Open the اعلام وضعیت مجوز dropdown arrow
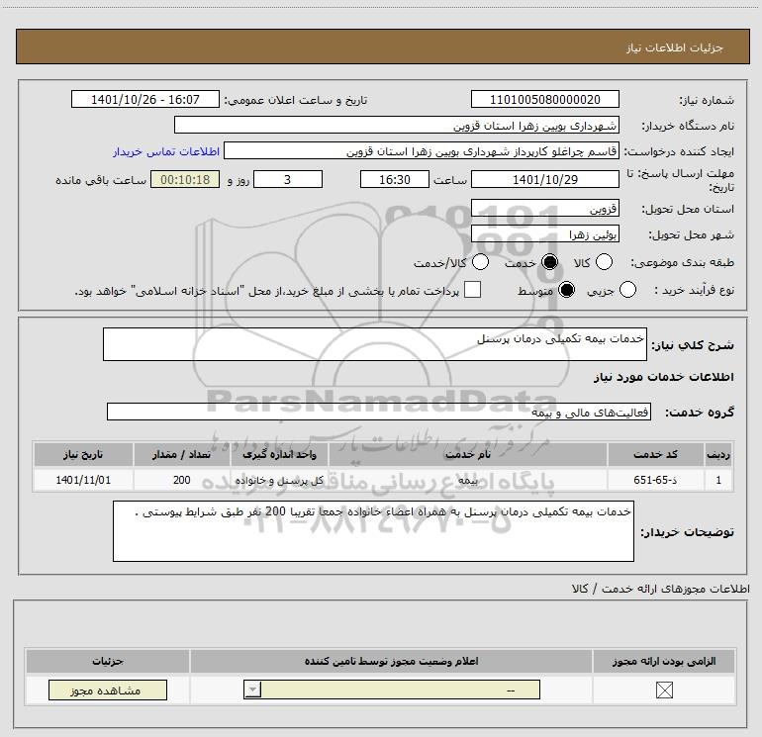Image resolution: width=762 pixels, height=737 pixels. [252, 690]
